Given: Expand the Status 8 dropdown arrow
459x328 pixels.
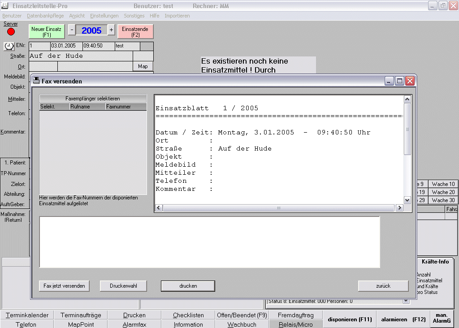Looking at the screenshot, I should tap(406, 301).
